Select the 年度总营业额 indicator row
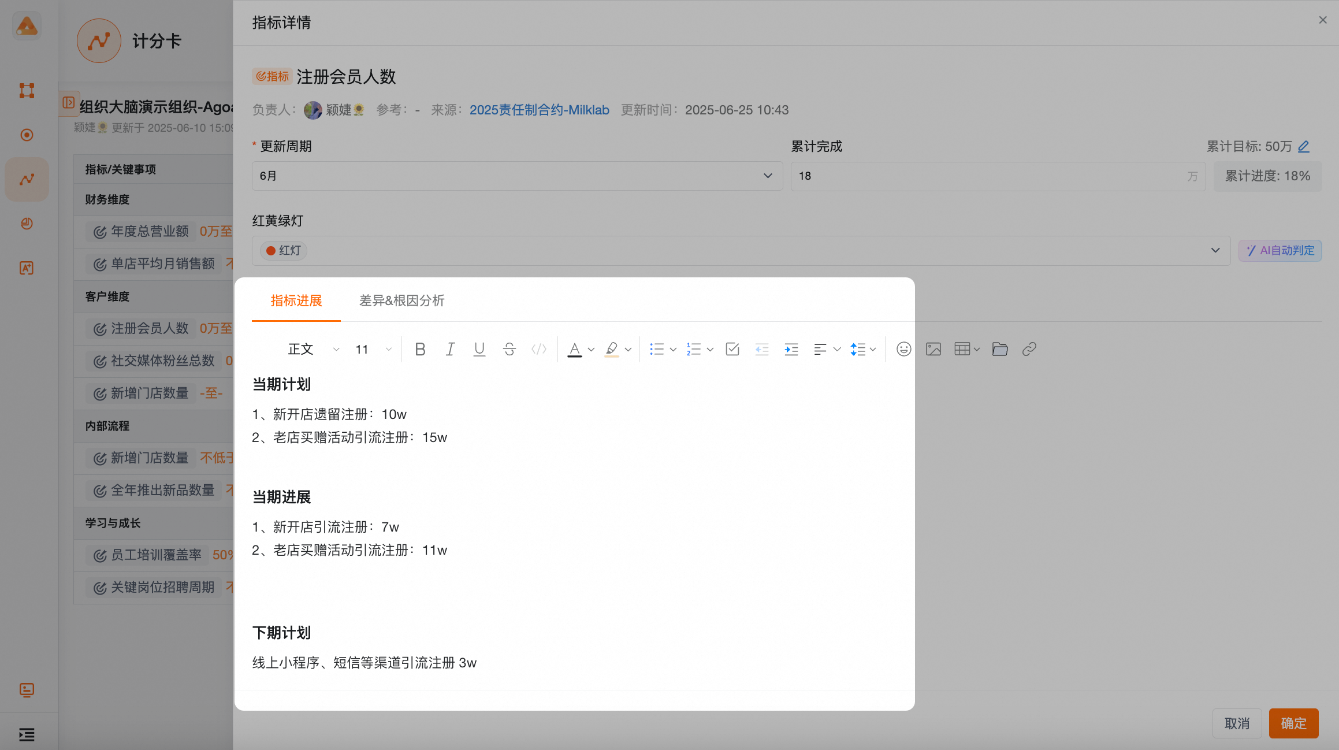1339x750 pixels. tap(153, 232)
